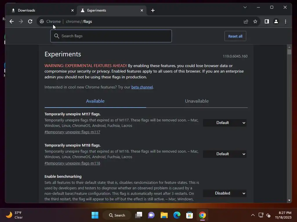Click the page scrollbar down arrow
Viewport: 297px width, 222px height.
(x=289, y=200)
